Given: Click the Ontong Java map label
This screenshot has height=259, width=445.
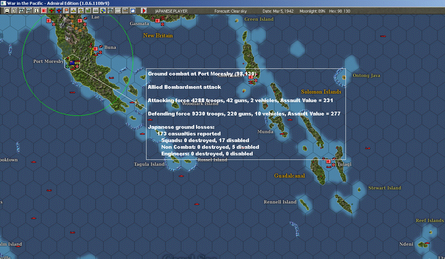Looking at the screenshot, I should tap(367, 75).
